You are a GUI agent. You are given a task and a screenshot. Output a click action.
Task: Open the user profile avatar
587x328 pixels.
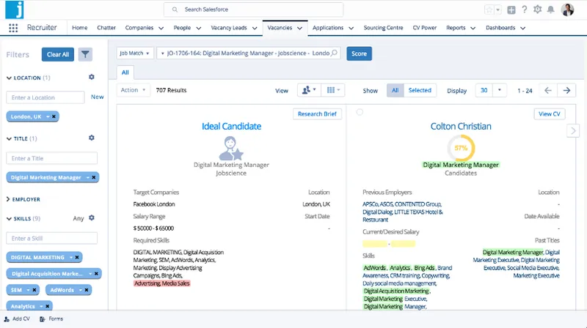pos(567,10)
